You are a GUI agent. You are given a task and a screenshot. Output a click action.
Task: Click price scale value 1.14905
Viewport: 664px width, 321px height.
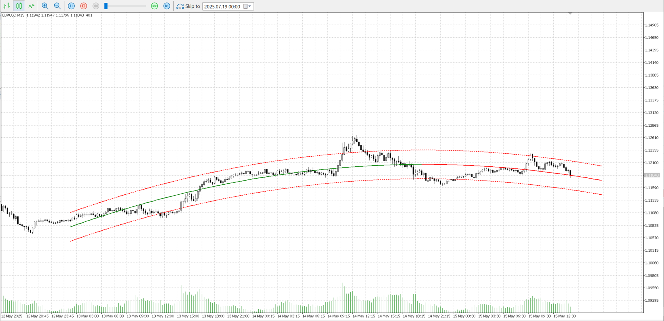(652, 25)
